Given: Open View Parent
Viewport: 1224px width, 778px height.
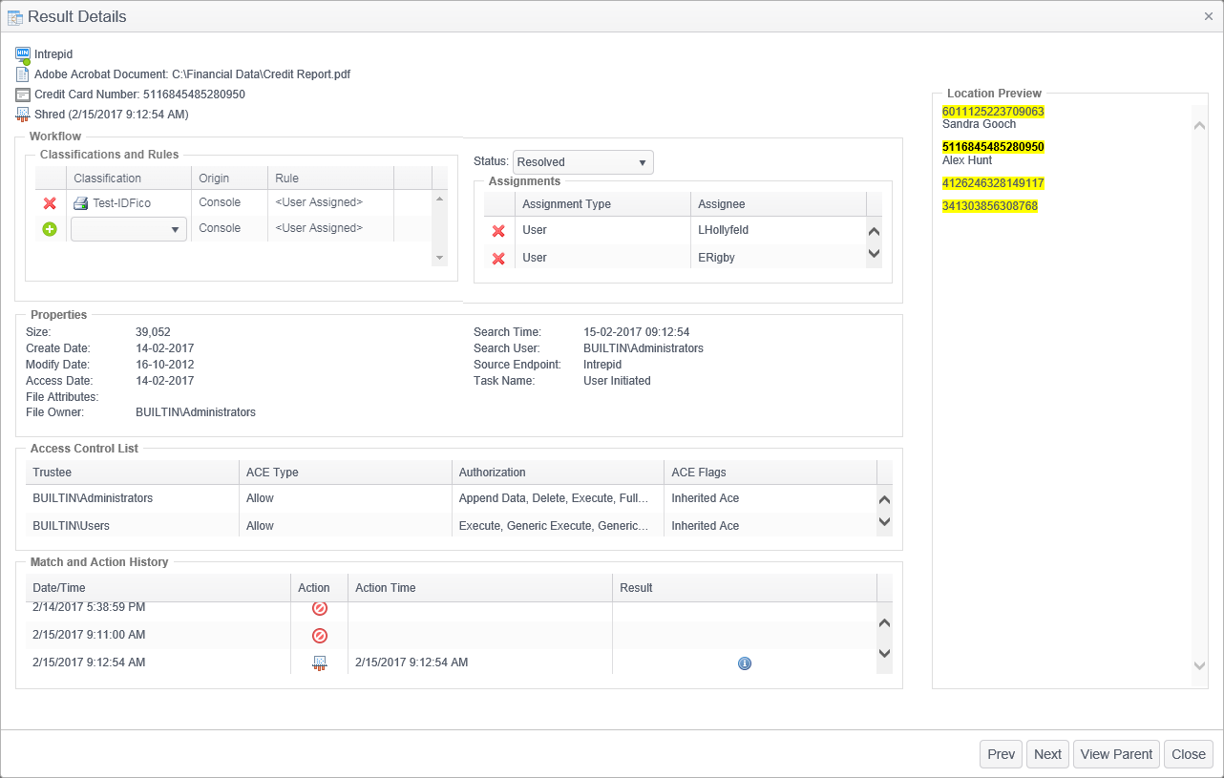Looking at the screenshot, I should (1116, 754).
